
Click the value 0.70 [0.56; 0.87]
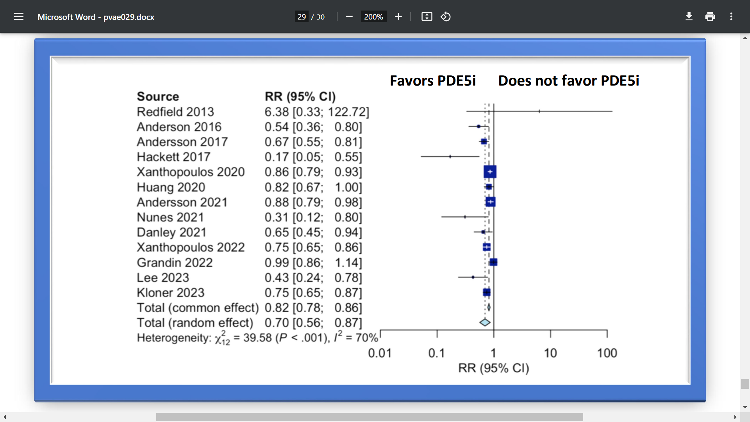point(313,323)
